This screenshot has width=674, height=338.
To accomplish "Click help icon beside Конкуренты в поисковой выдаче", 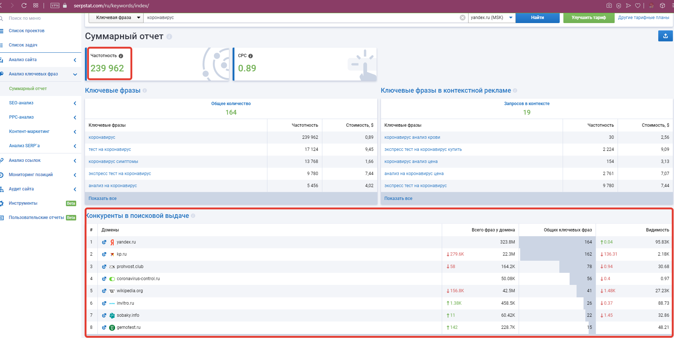I will pos(193,216).
